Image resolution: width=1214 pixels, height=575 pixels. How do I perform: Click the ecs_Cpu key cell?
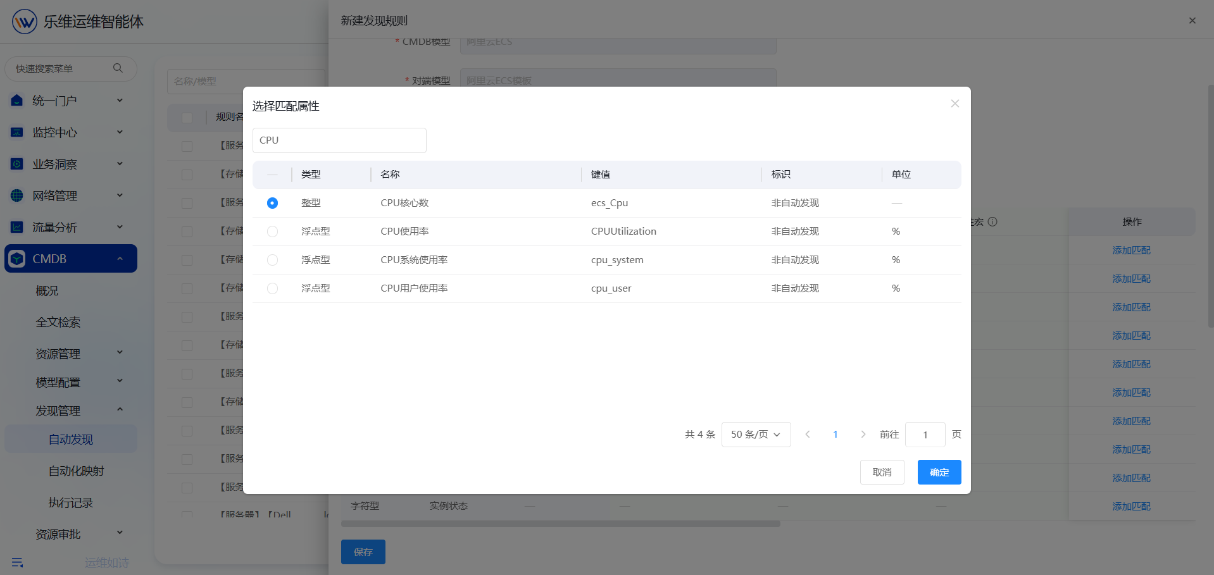pos(609,203)
